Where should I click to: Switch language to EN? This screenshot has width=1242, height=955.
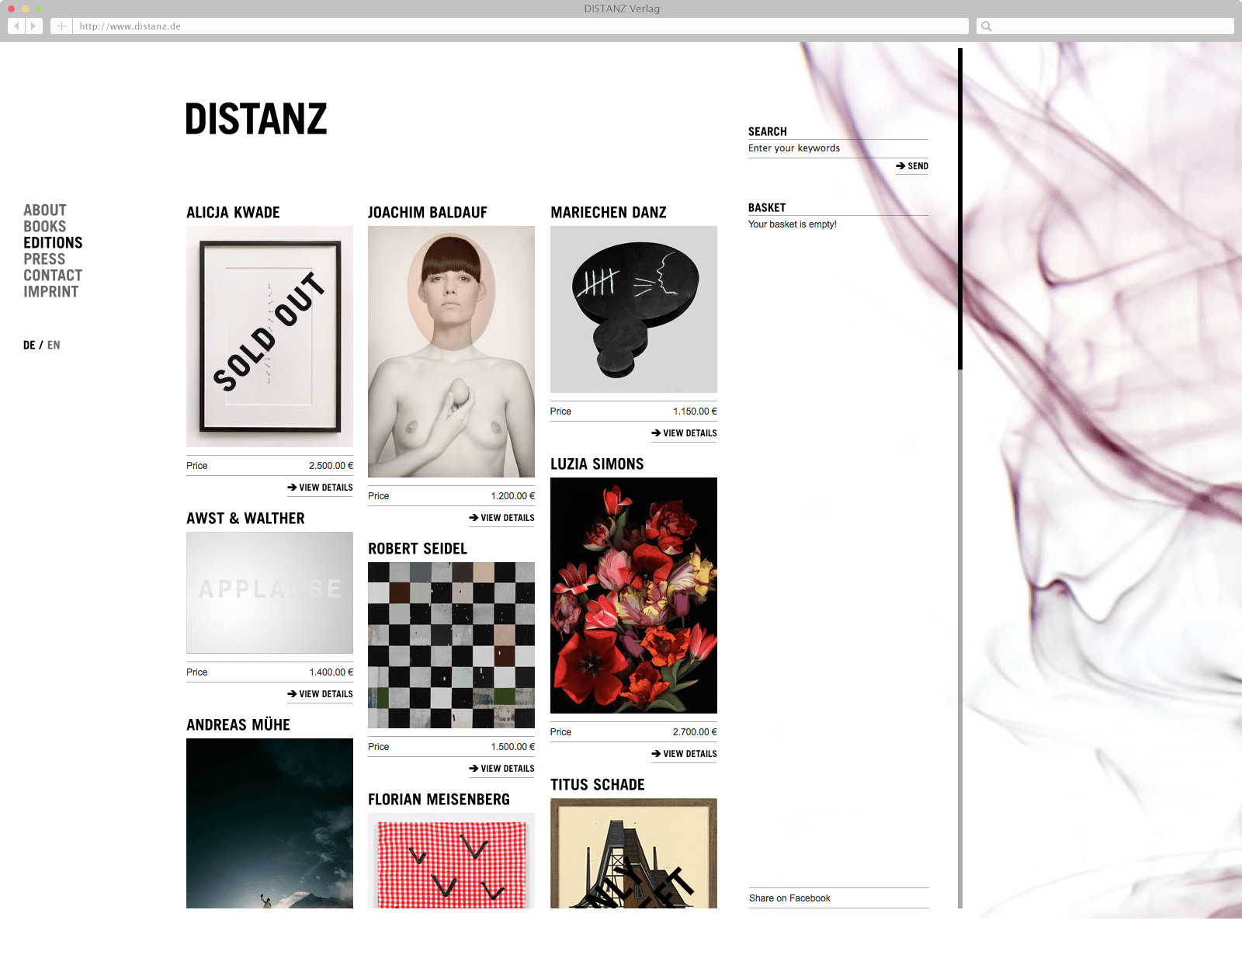coord(54,346)
